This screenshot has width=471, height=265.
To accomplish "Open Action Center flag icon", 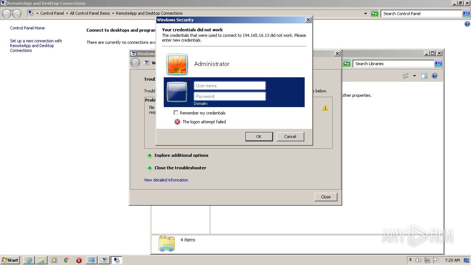I will pos(436,260).
